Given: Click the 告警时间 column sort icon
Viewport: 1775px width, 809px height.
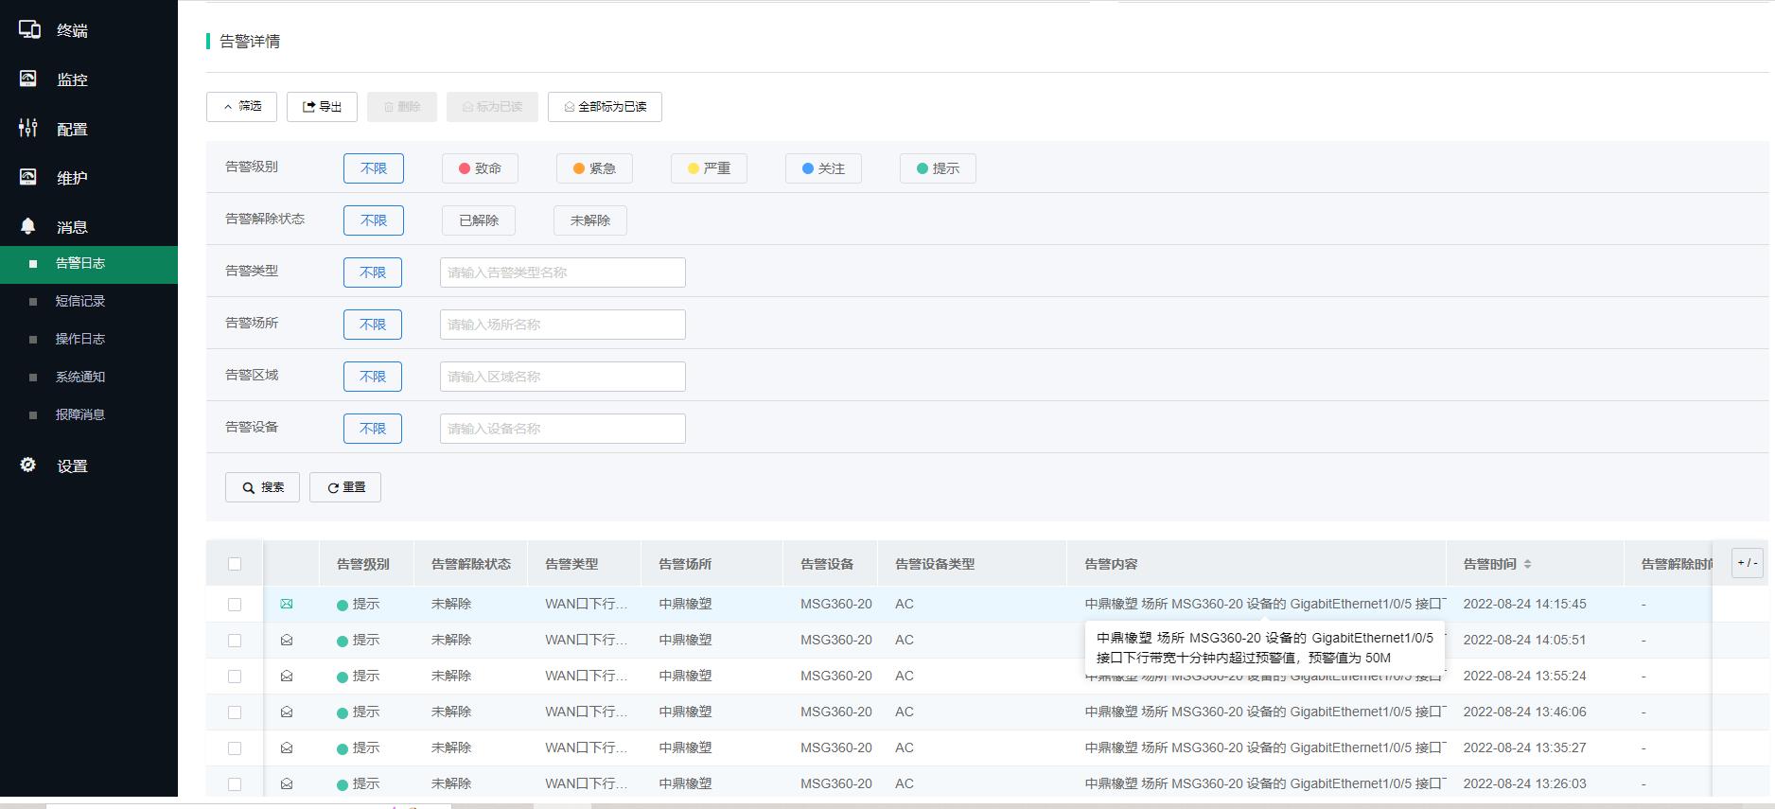Looking at the screenshot, I should point(1527,564).
